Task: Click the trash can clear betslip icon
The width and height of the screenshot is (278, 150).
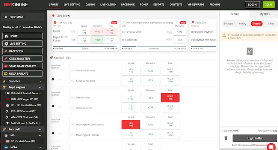Action: click(x=226, y=138)
